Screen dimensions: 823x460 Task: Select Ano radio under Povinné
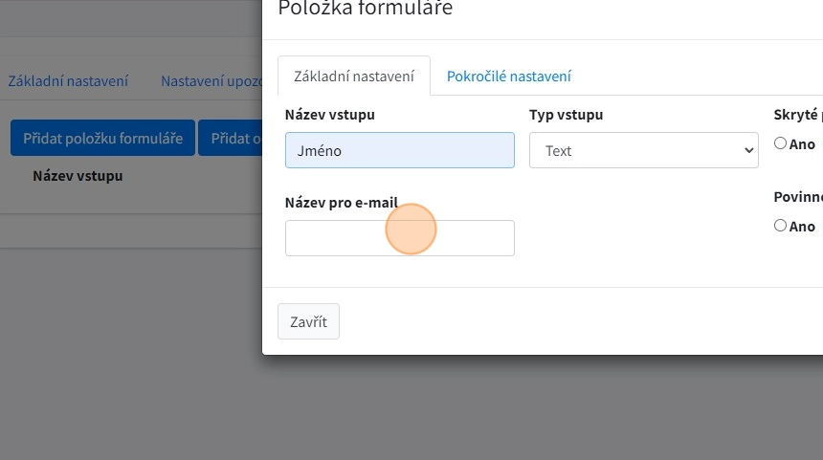[781, 226]
